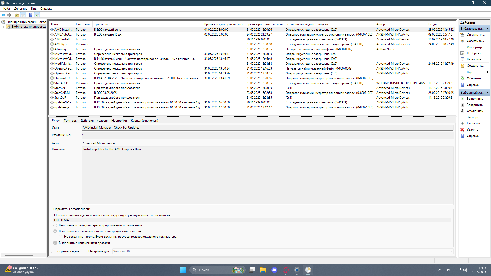The width and height of the screenshot is (491, 276).
Task: Switch to the 'Журнал (отключен)' tab
Action: click(144, 121)
